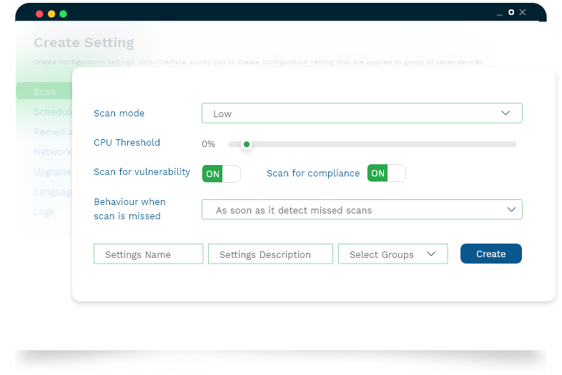
Task: Expand the missed scan behaviour dropdown
Action: coord(362,209)
